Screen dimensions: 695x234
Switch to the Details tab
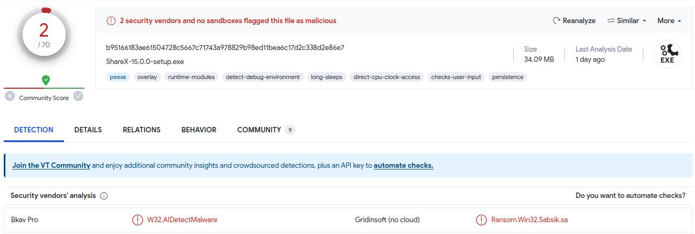click(88, 130)
